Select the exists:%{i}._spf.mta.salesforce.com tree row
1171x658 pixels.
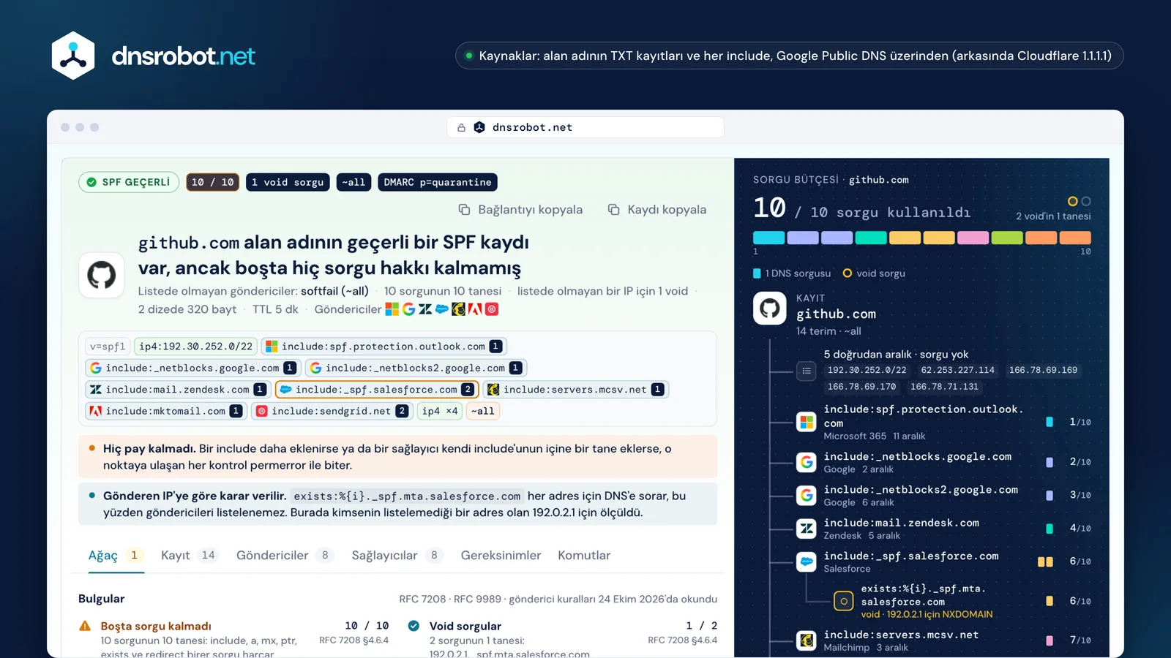click(962, 601)
